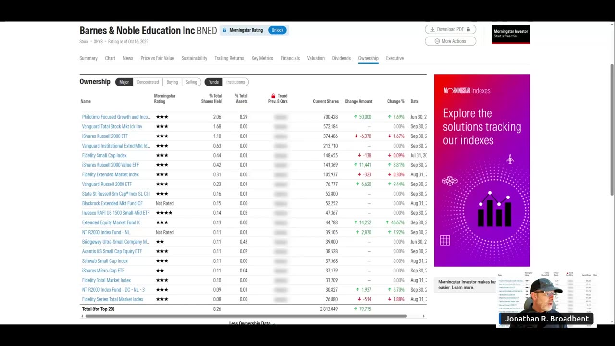
Task: Open the Dividends tab
Action: click(342, 58)
